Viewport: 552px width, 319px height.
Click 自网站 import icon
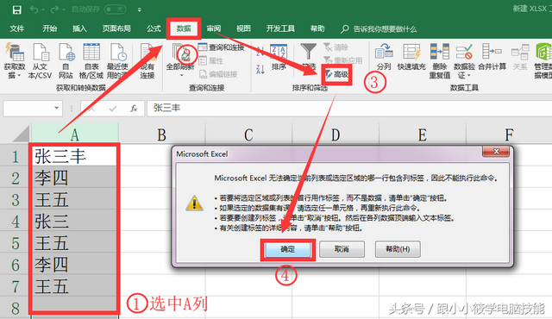(x=66, y=61)
